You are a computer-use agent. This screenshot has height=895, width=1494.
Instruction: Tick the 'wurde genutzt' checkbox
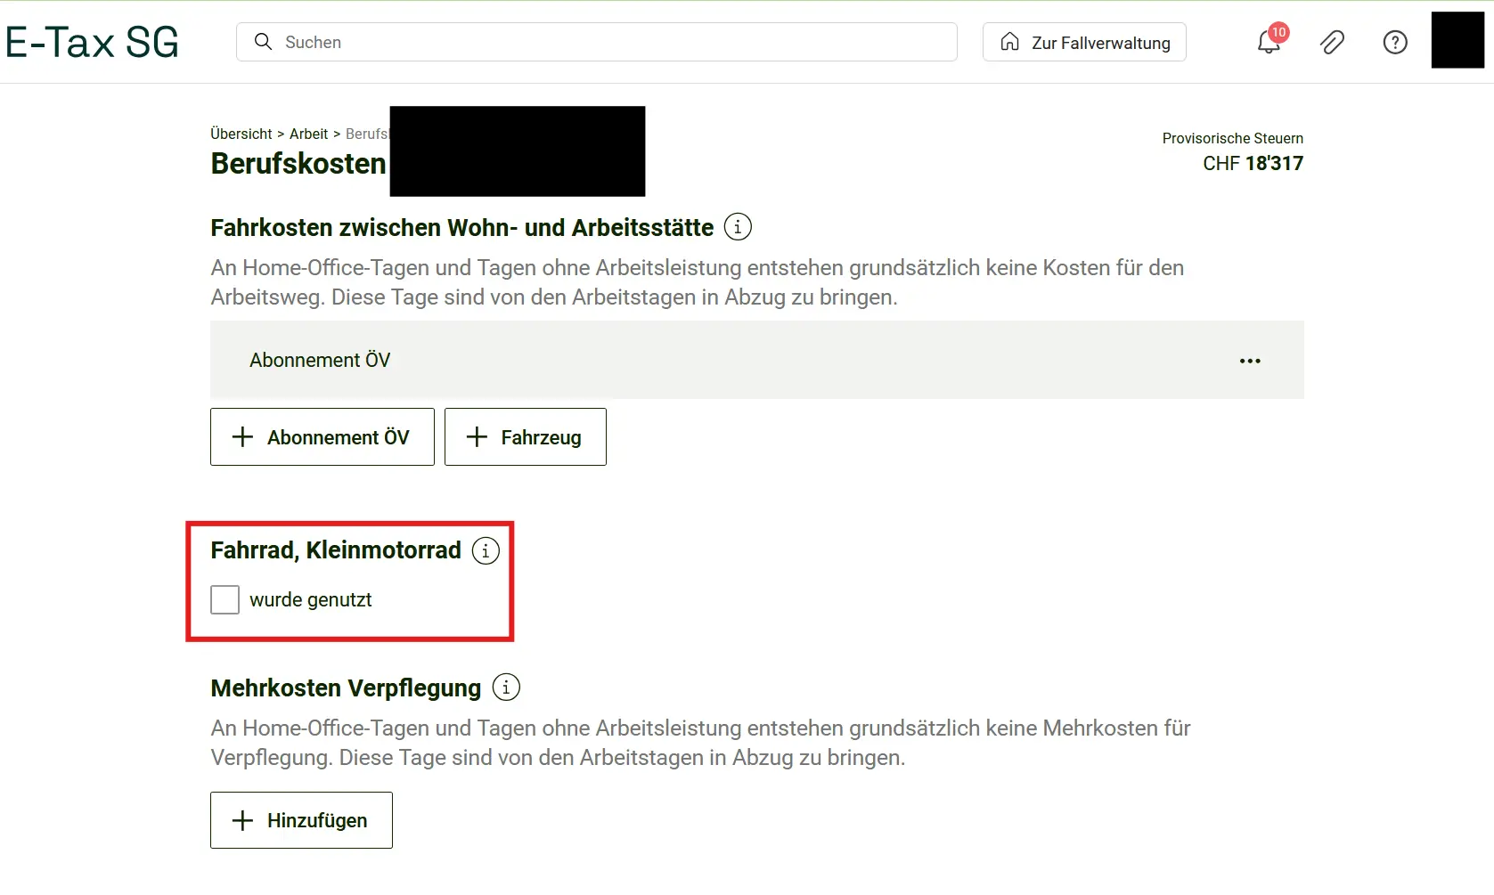point(225,599)
